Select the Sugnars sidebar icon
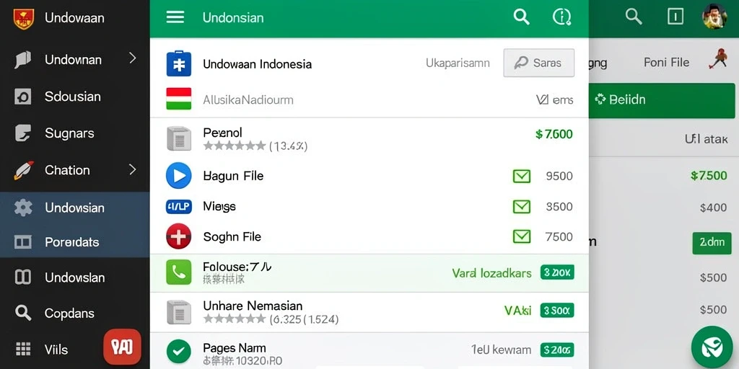 (x=22, y=133)
